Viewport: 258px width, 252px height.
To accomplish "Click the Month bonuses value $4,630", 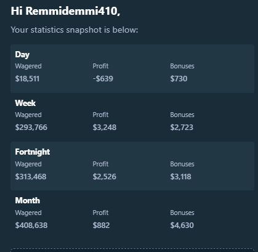I will click(x=182, y=226).
